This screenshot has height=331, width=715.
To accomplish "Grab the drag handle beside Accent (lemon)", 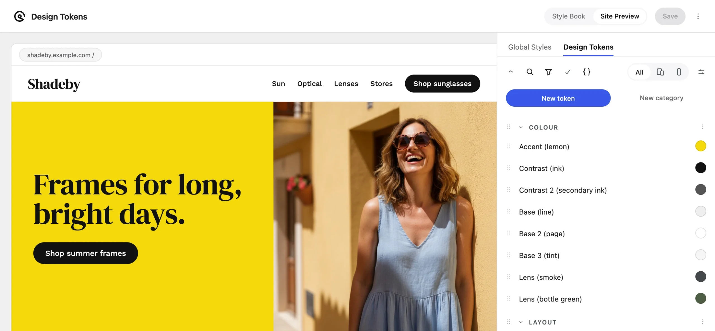I will (x=509, y=146).
